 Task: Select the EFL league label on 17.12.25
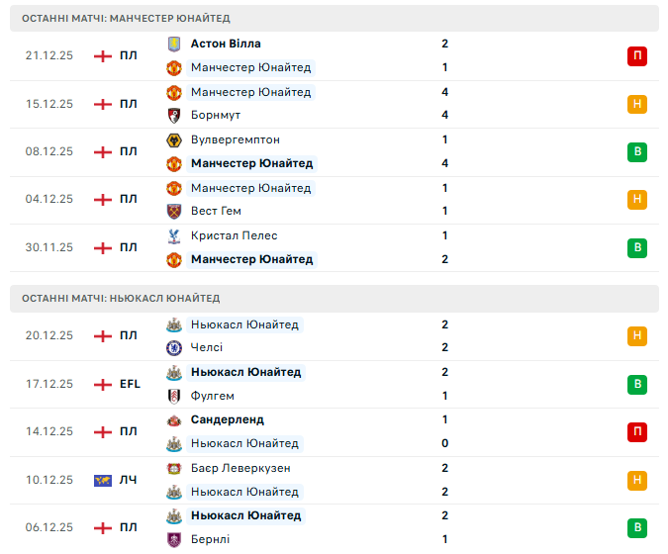coord(131,384)
